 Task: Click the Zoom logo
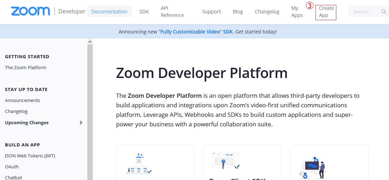tap(30, 11)
